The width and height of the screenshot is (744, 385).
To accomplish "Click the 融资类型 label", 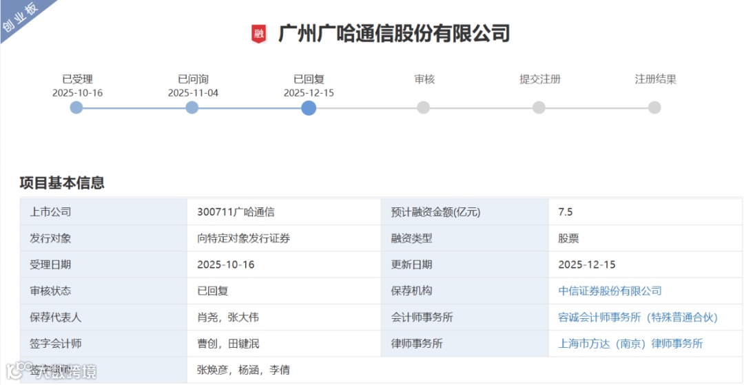I will [x=411, y=238].
